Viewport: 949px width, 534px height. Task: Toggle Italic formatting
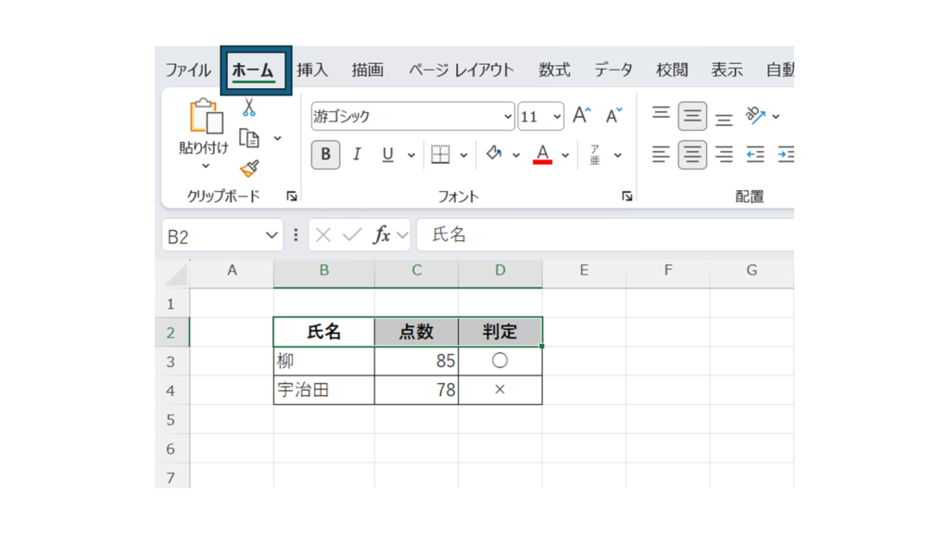click(x=357, y=155)
